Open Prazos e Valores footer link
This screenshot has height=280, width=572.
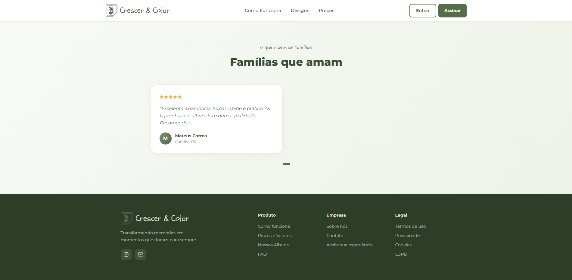[275, 236]
